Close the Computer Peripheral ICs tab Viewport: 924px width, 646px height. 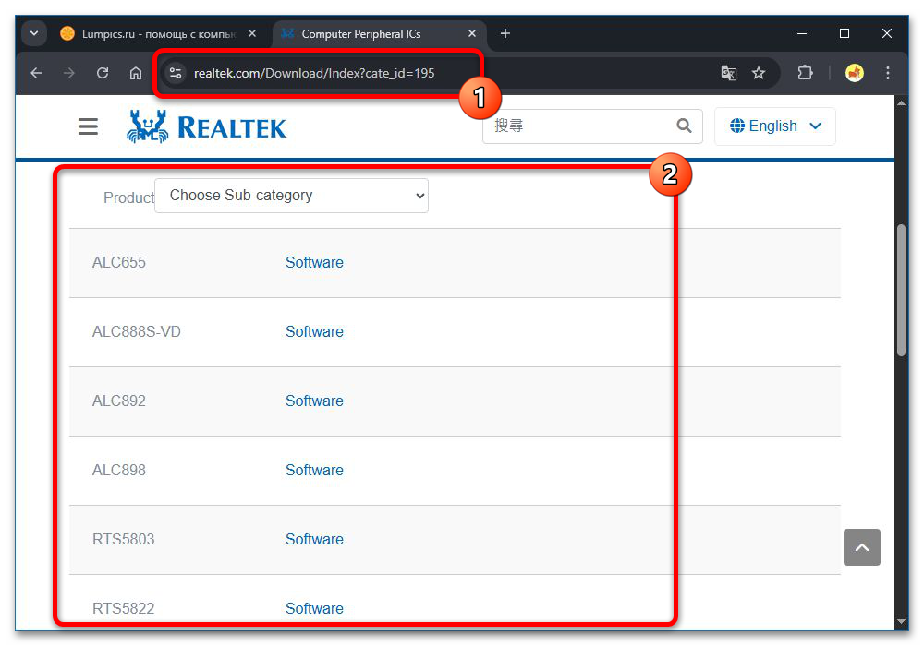(472, 33)
